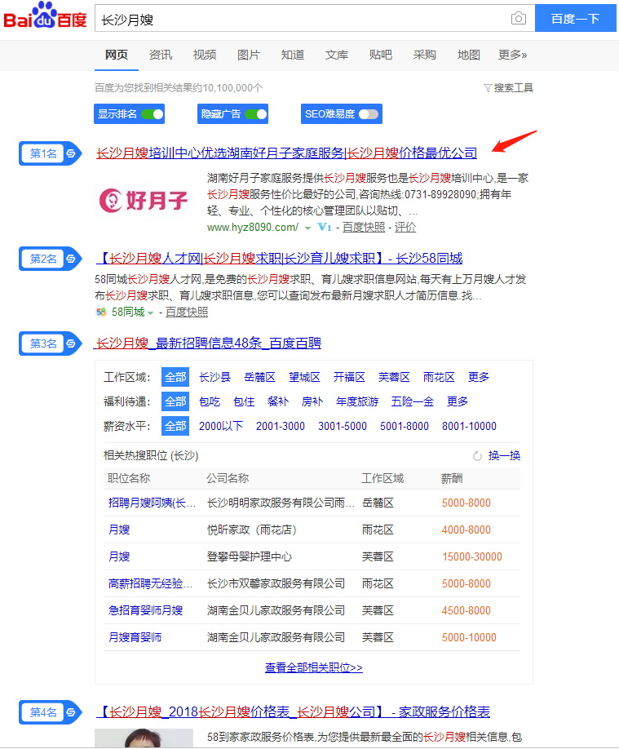The width and height of the screenshot is (619, 749).
Task: Open job 招聘月嫂阿姨(长...
Action: tap(152, 503)
